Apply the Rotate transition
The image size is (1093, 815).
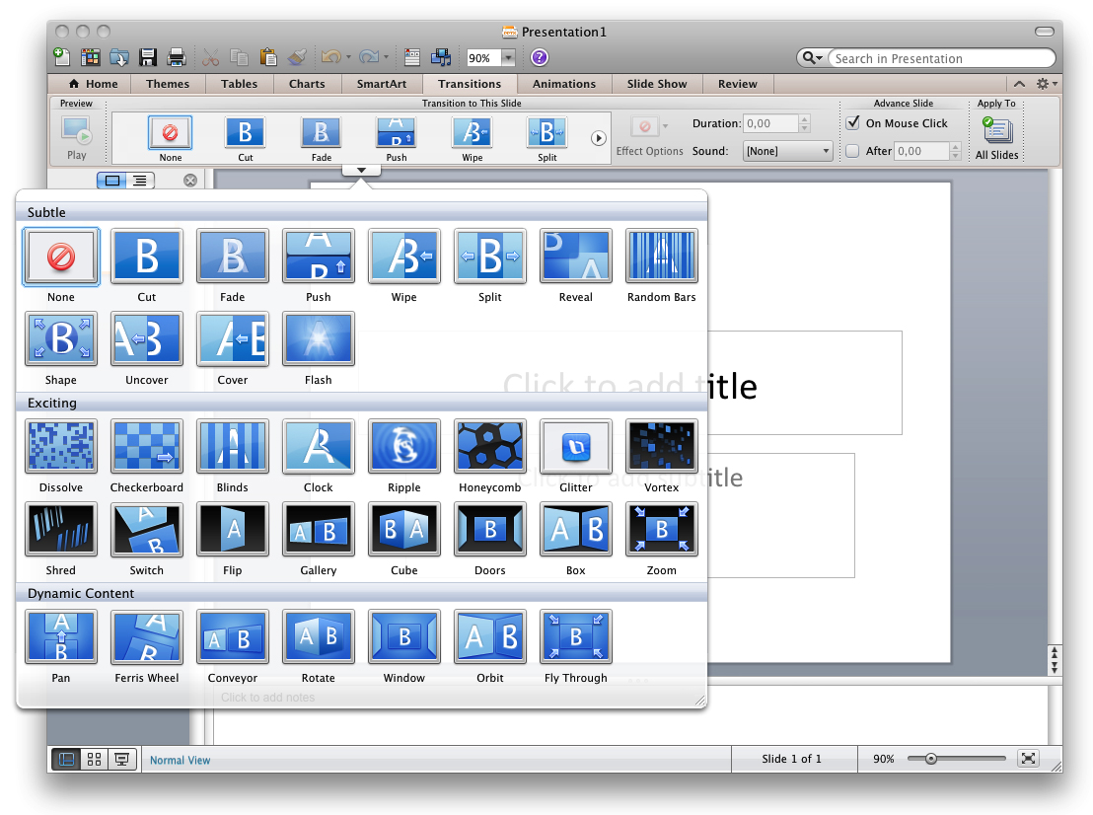[318, 636]
